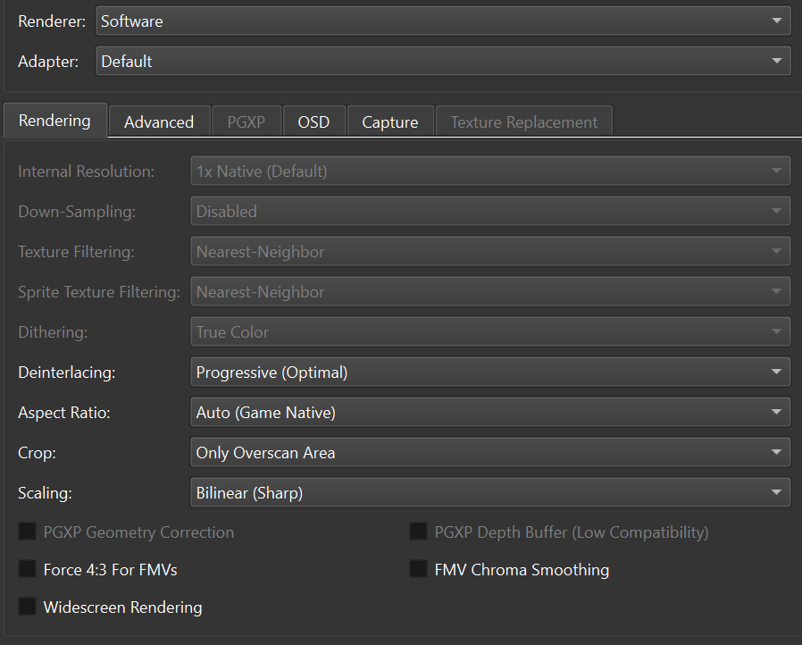Open the Down-Sampling dropdown showing Disabled

(x=490, y=211)
